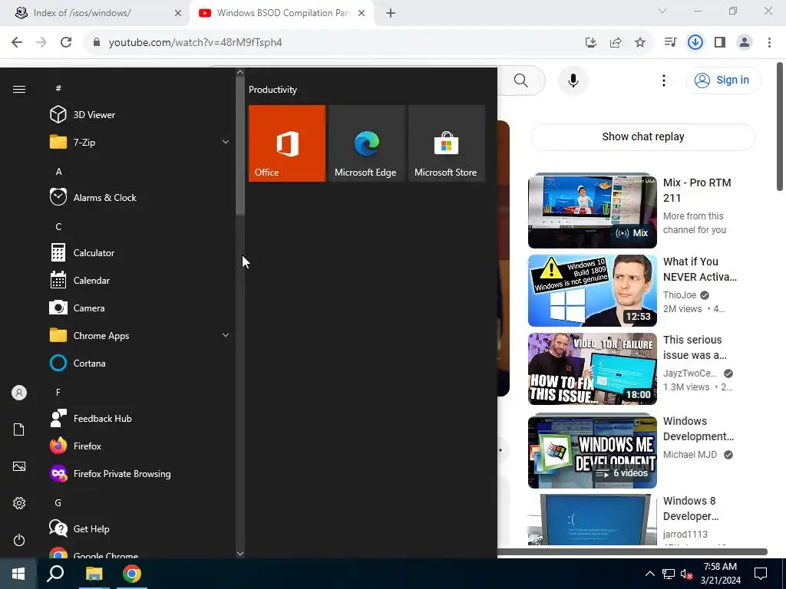Open the Get Help app

[140, 528]
